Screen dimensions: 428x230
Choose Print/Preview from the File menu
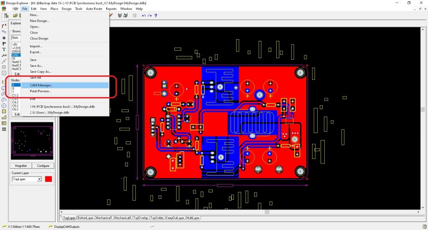pyautogui.click(x=65, y=91)
